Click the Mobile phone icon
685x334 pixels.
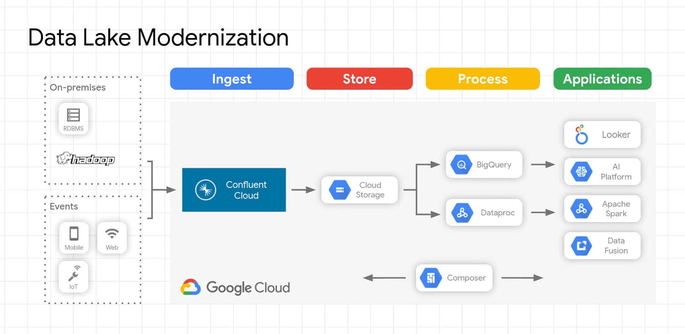(x=74, y=234)
